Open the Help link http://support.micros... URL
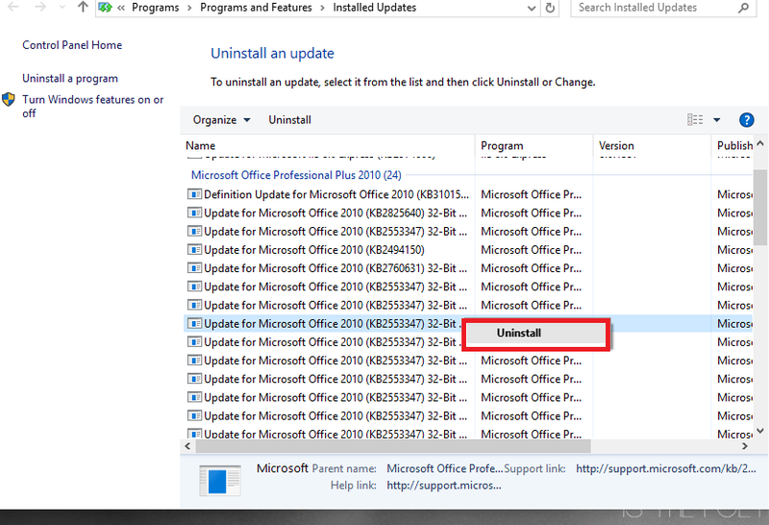The image size is (769, 525). click(x=444, y=486)
